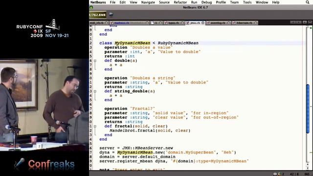
Task: Click the cursor position 42 | 8 indicator
Action: click(294, 174)
